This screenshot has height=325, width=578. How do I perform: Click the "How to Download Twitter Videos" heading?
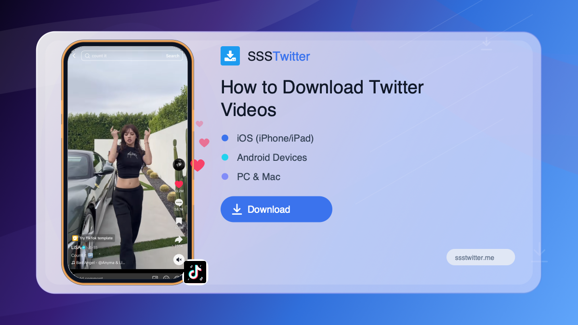coord(322,98)
